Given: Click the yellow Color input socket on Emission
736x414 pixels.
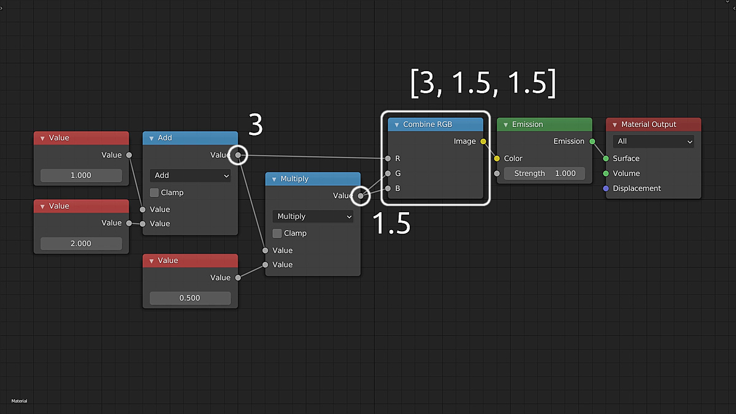Looking at the screenshot, I should (497, 158).
